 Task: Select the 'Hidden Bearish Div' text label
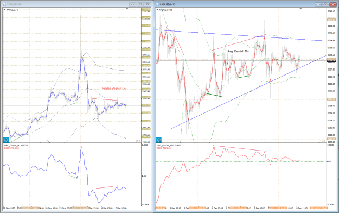(114, 89)
